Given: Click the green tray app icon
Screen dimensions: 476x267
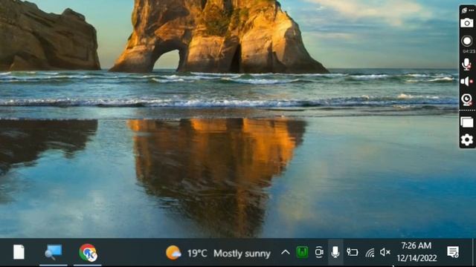Looking at the screenshot, I should pyautogui.click(x=302, y=252).
